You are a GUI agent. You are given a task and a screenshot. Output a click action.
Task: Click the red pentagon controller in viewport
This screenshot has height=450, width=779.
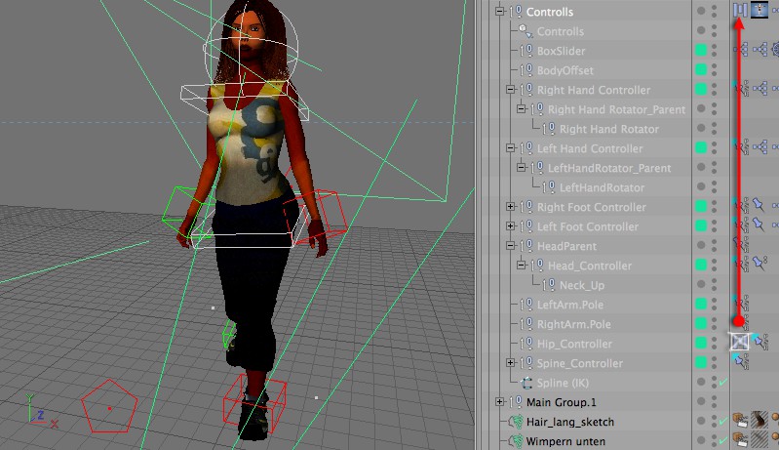[x=109, y=406]
